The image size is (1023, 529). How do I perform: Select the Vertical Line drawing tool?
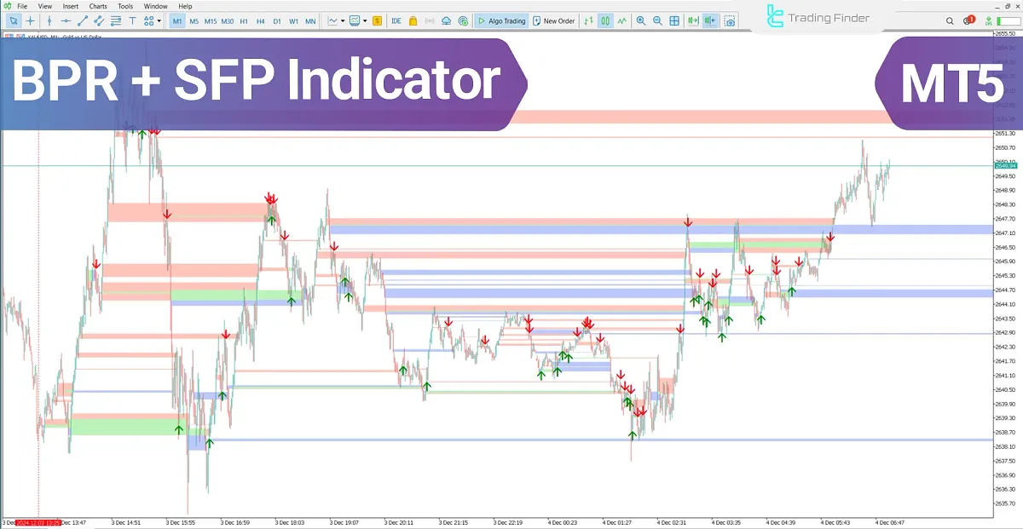pyautogui.click(x=49, y=20)
